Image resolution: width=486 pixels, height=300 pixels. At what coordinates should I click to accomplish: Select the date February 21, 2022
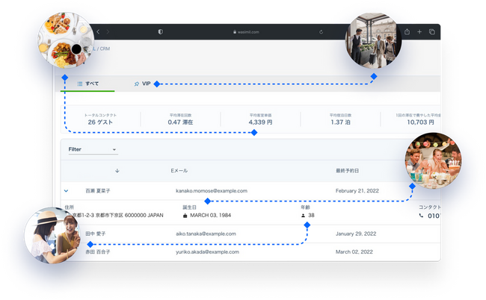[357, 191]
